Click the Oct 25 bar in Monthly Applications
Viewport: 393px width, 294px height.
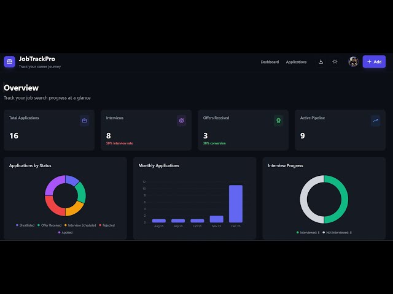197,221
